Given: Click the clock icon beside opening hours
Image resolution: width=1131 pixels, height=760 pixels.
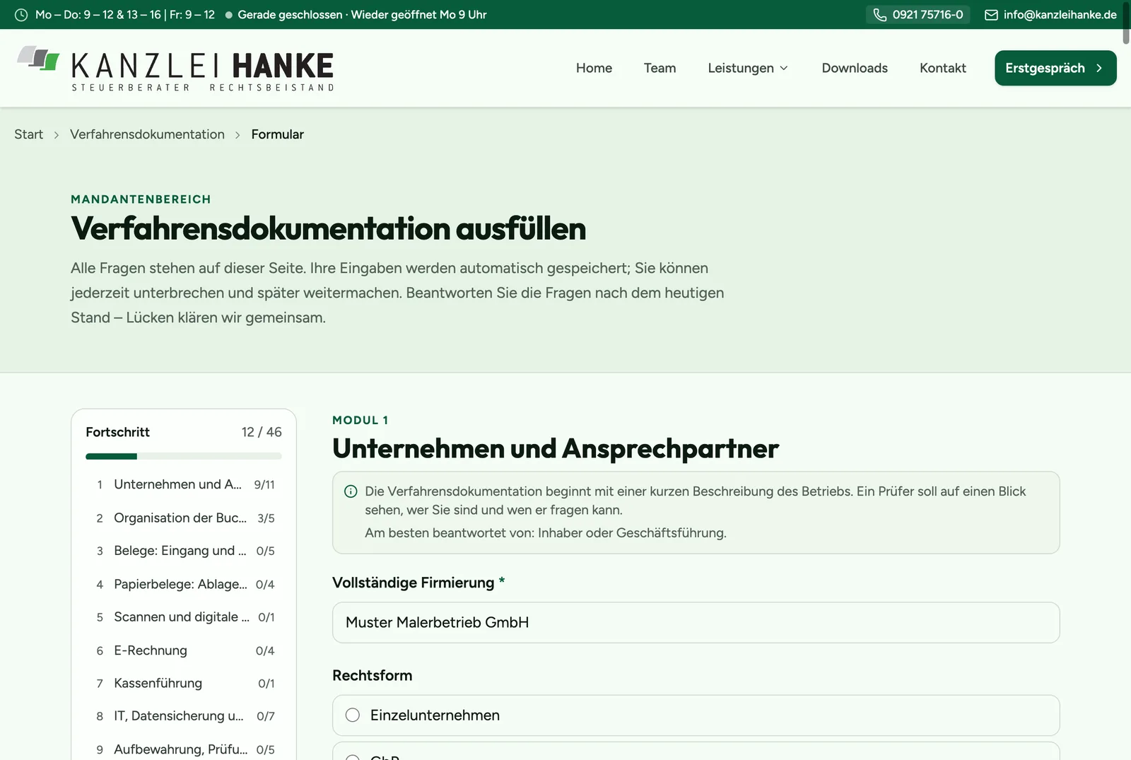Looking at the screenshot, I should pos(21,15).
